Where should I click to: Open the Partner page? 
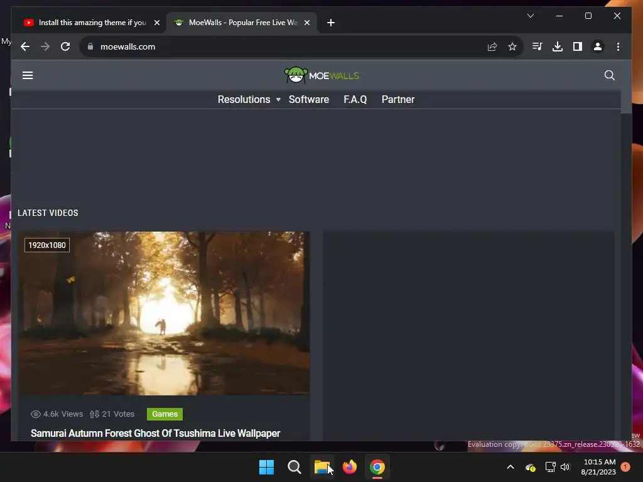click(398, 100)
